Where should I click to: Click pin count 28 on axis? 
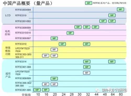[72, 94]
